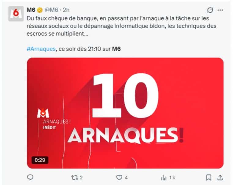Open the @M6 handle
Viewport: 233px width, 185px height.
(51, 10)
